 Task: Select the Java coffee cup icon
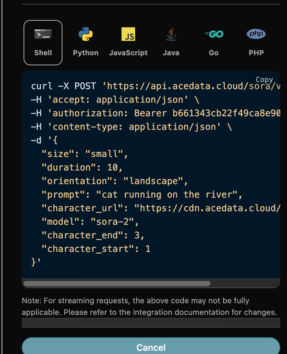[x=171, y=34]
